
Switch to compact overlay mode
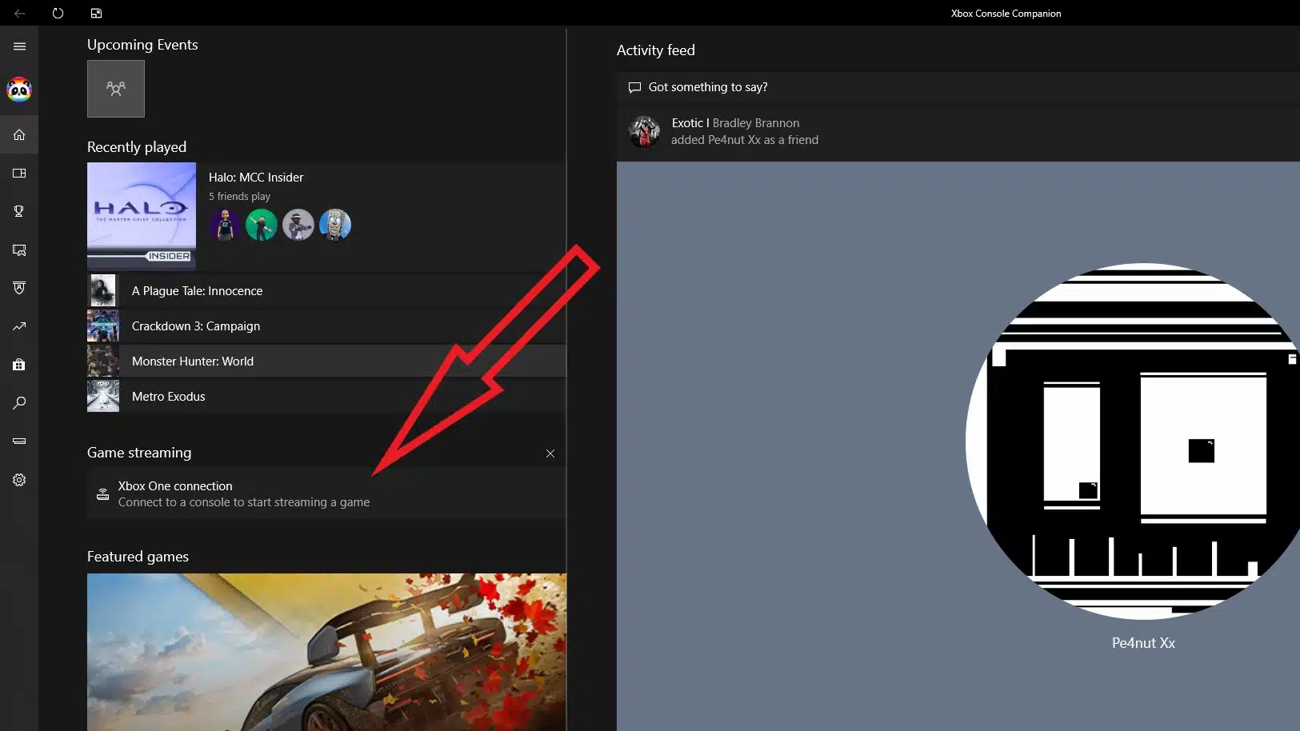[x=97, y=13]
